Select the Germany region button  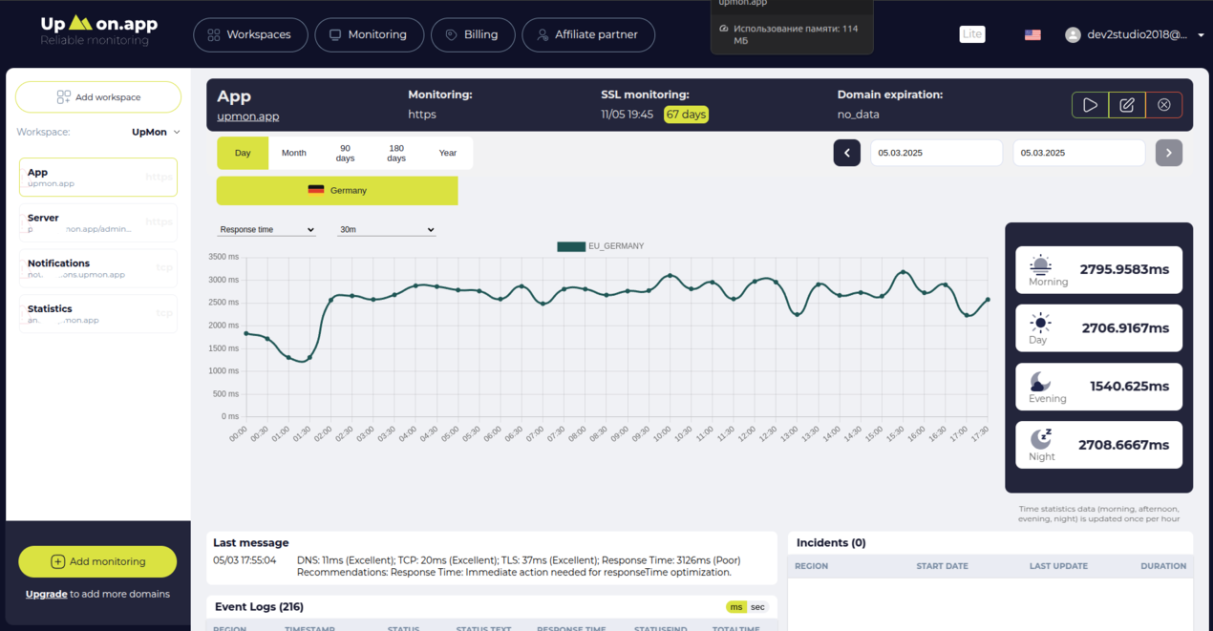click(337, 190)
